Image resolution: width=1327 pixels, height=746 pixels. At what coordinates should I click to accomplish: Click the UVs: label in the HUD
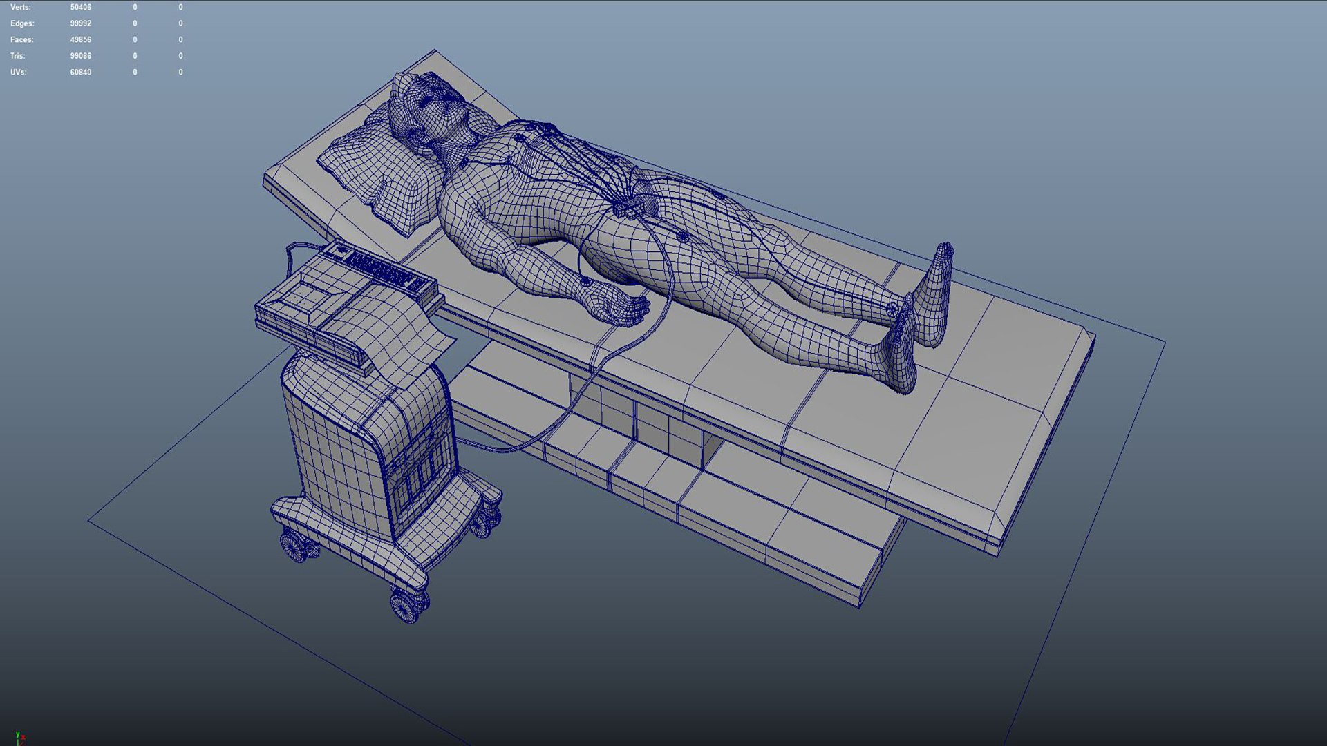pyautogui.click(x=18, y=72)
